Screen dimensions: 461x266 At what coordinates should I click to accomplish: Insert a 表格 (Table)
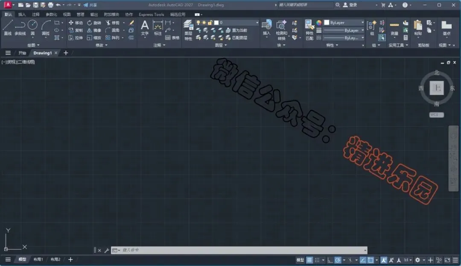(172, 38)
